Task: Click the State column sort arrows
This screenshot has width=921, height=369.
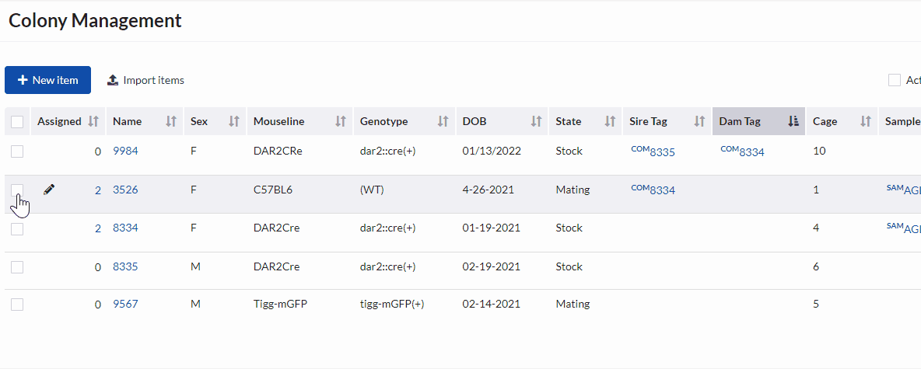Action: pyautogui.click(x=610, y=121)
